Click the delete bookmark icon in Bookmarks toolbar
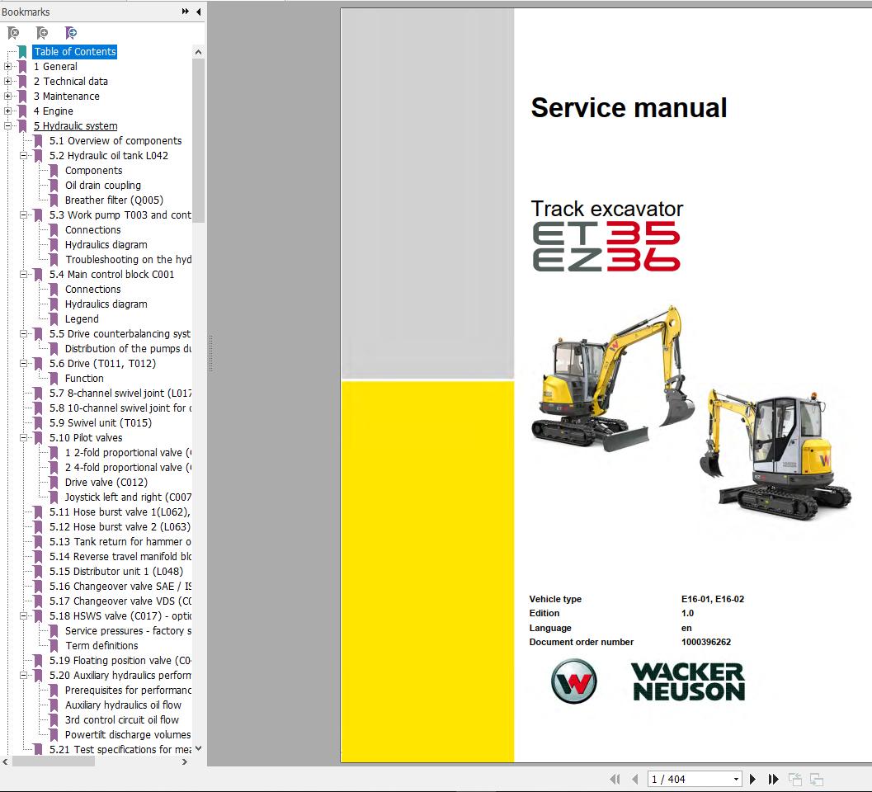The height and width of the screenshot is (792, 872). [x=13, y=33]
